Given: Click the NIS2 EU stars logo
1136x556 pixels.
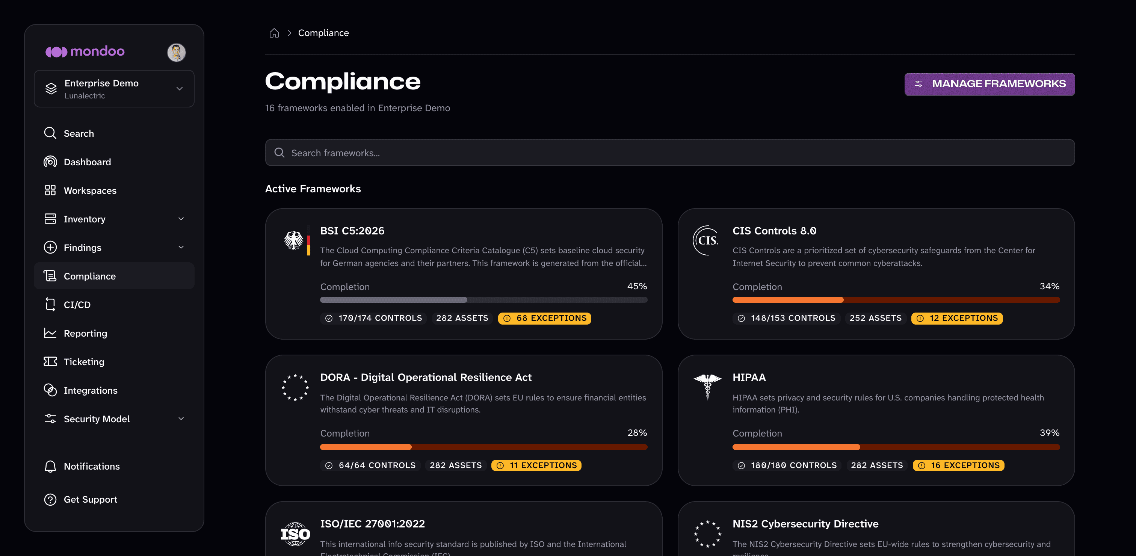Looking at the screenshot, I should (707, 533).
